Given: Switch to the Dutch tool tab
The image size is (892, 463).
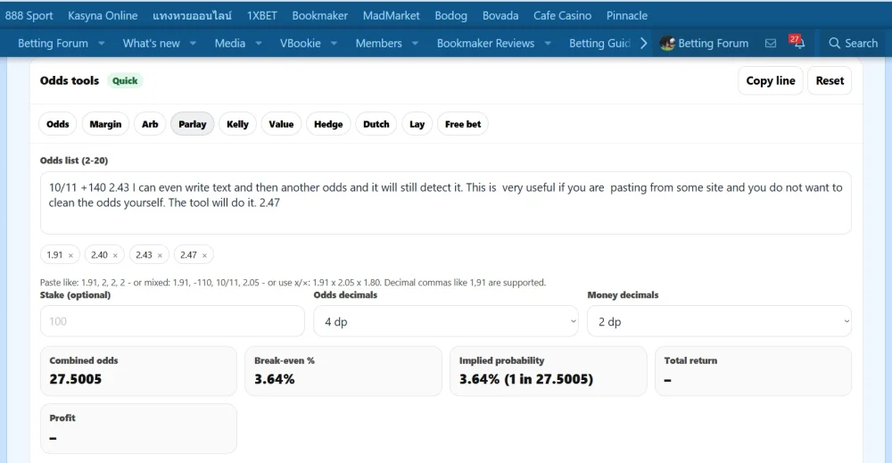Looking at the screenshot, I should (376, 124).
